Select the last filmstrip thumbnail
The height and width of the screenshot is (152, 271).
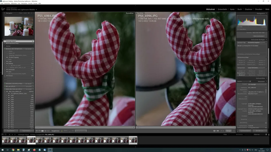[x=133, y=140]
